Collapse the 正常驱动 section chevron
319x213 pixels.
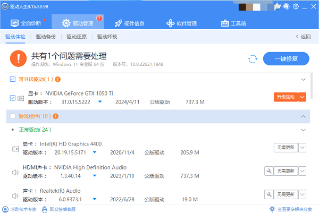(x=304, y=130)
